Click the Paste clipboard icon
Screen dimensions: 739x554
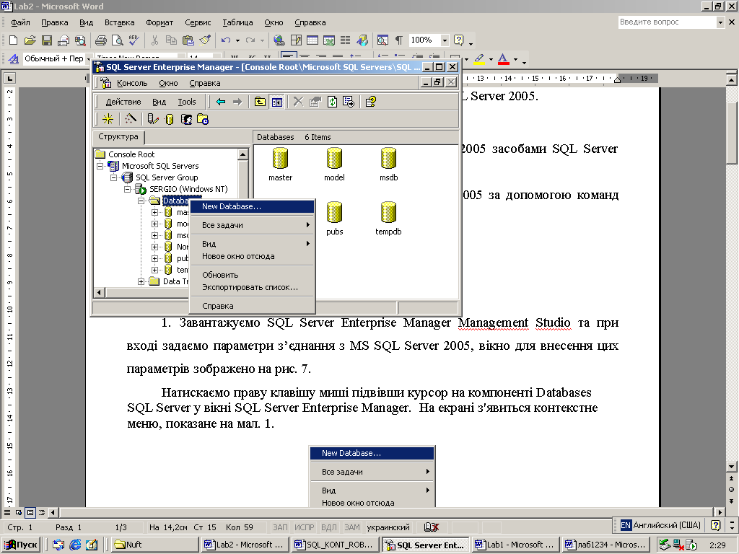188,40
